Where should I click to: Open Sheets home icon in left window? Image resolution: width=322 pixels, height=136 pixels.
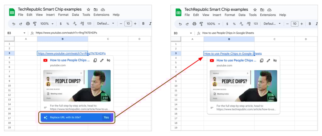point(12,12)
